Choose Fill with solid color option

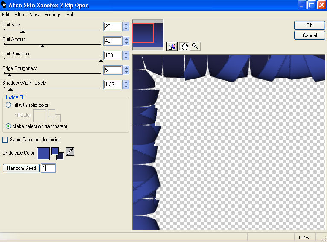click(9, 105)
